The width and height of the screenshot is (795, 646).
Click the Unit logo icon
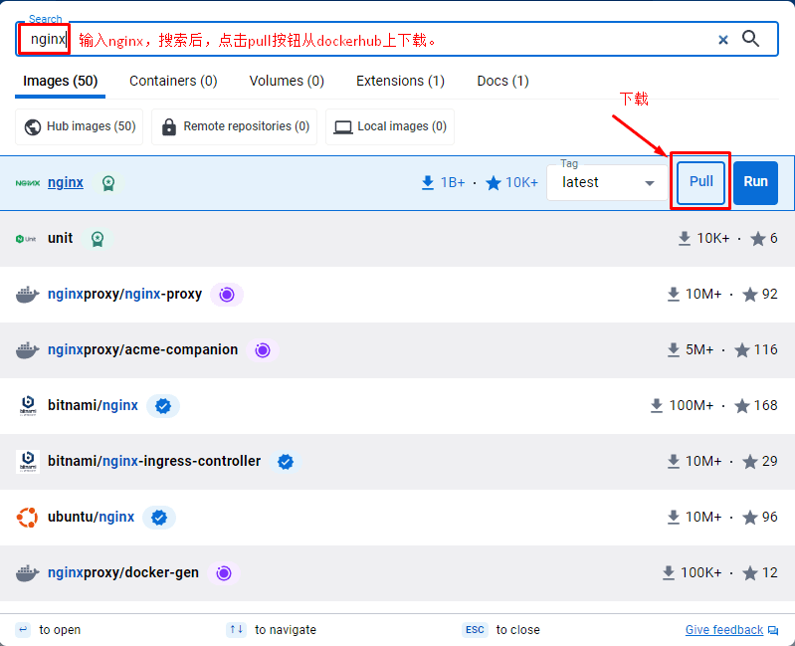[26, 239]
